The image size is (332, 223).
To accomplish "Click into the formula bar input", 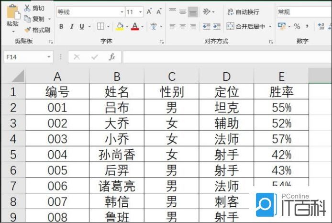I will pos(227,57).
